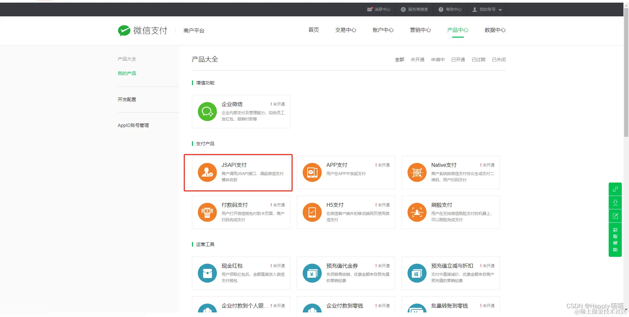
Task: Open the 企业付款到零钱 title
Action: pyautogui.click(x=345, y=306)
